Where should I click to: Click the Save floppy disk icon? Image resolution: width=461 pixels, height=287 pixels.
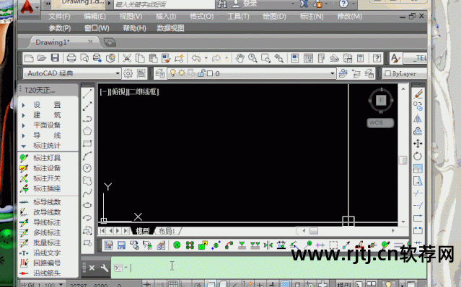point(55,58)
